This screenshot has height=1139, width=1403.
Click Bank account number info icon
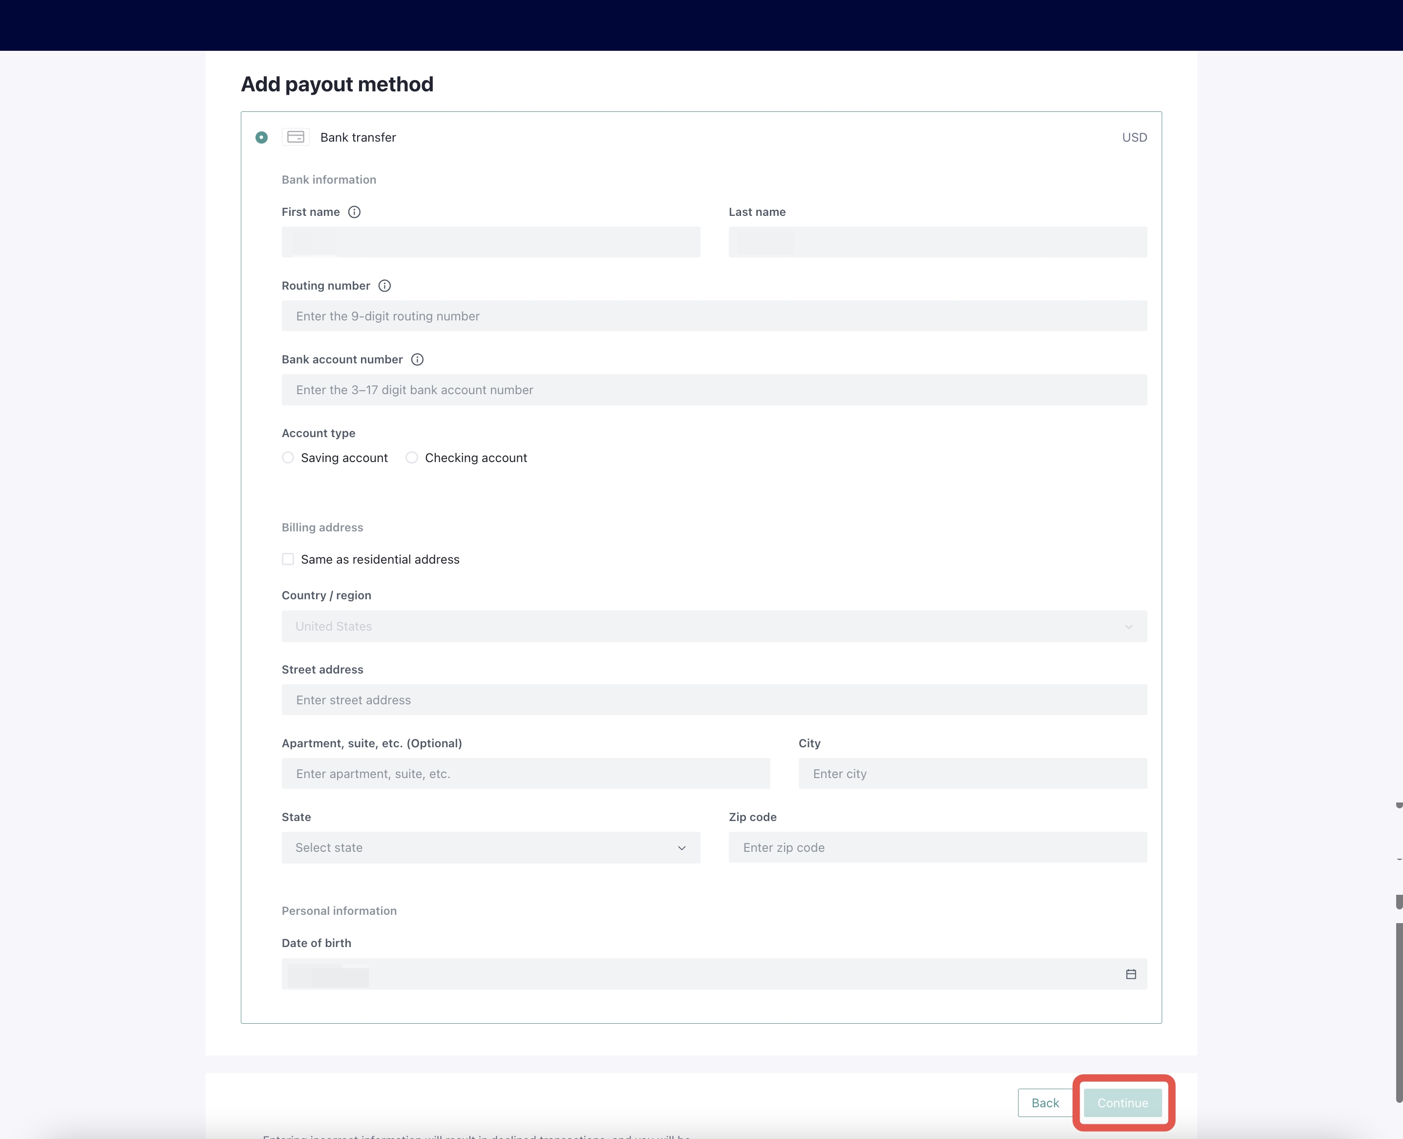(417, 359)
